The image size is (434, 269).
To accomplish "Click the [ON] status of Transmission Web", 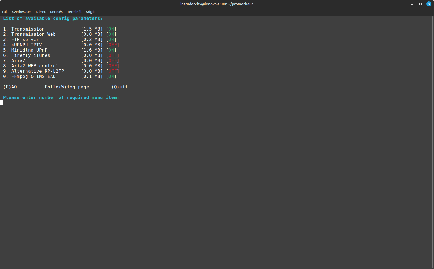I will tap(111, 34).
